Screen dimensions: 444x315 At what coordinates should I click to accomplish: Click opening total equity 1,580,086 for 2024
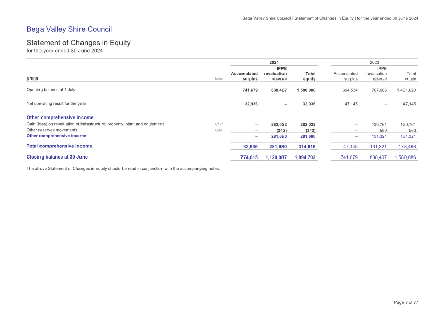pos(306,90)
